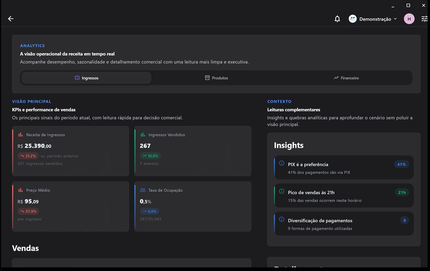The image size is (430, 271).
Task: Select the Diversificação de pagamentos insight
Action: [344, 224]
